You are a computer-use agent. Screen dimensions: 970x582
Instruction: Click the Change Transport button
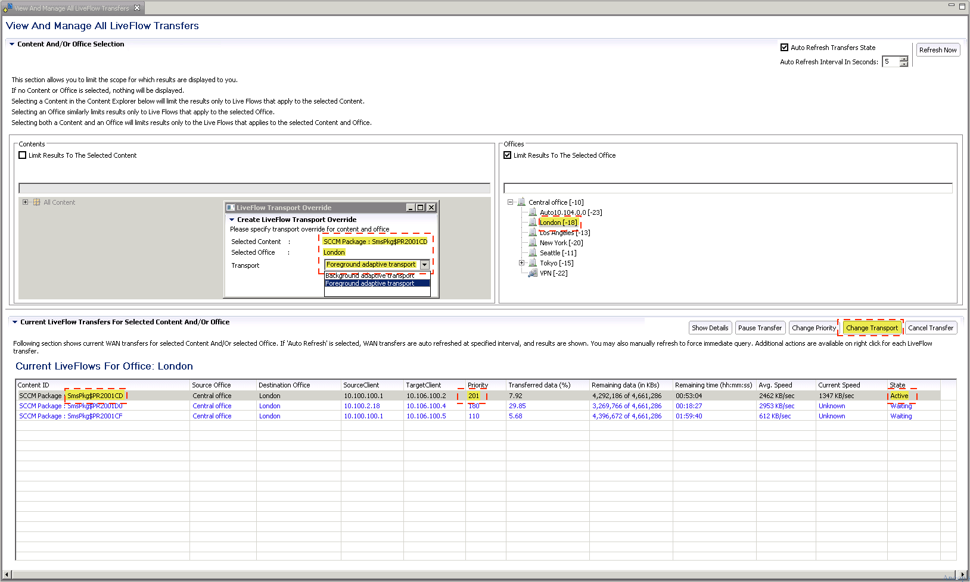pos(872,328)
